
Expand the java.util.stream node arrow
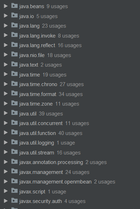pos(6,152)
